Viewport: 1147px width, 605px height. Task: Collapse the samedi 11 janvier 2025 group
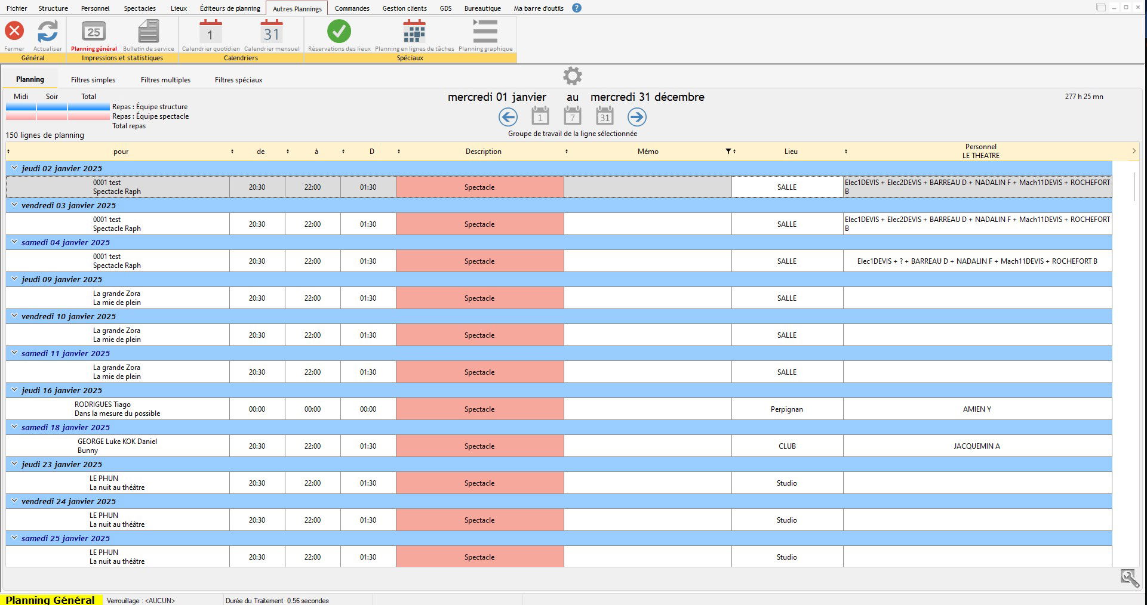14,353
